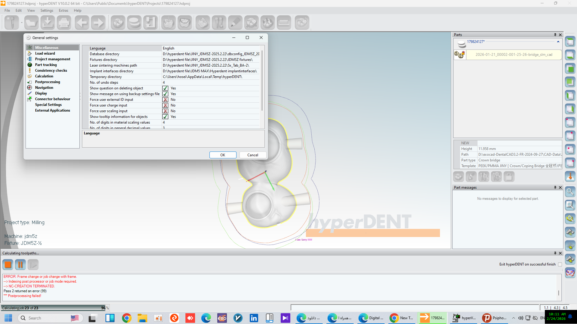Click the settings list vertical scrollbar
577x324 pixels.
(x=262, y=80)
